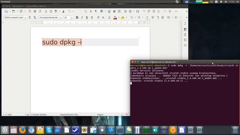The height and width of the screenshot is (135, 240).
Task: Toggle Align Right paragraph button
Action: coord(157,18)
